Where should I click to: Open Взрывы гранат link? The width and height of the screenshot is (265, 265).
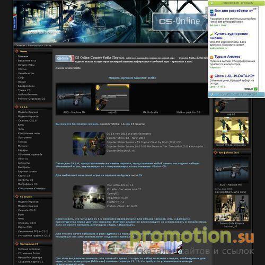[x=28, y=171]
